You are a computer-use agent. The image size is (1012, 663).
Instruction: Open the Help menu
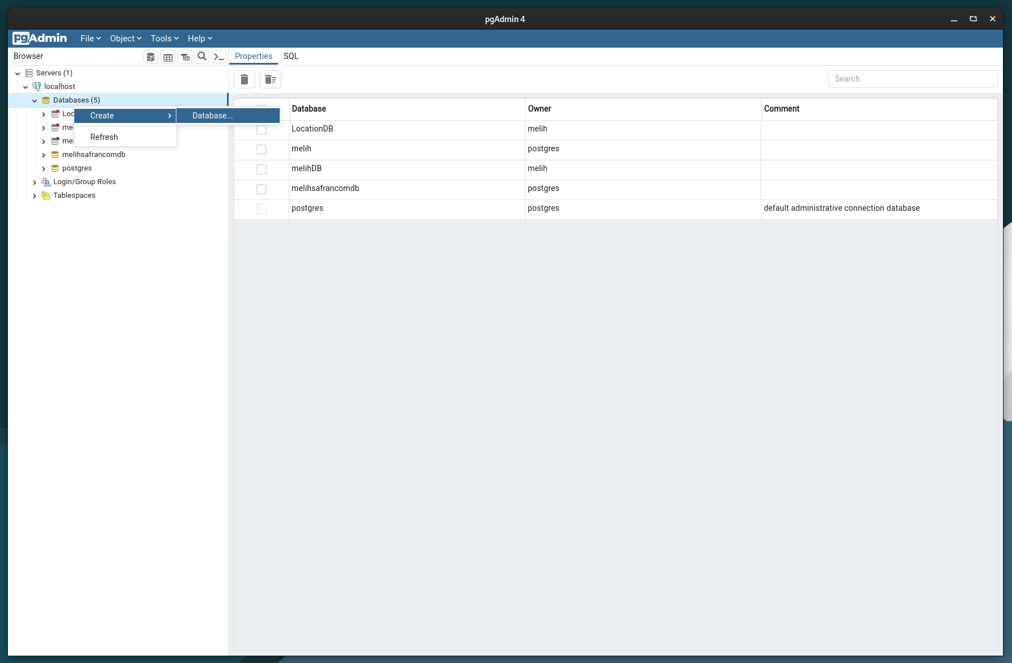pos(200,39)
